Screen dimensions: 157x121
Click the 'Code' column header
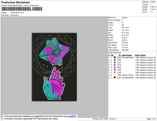pyautogui.click(x=137, y=55)
